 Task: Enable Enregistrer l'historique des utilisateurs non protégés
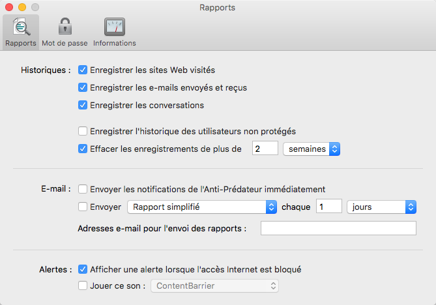coord(83,131)
